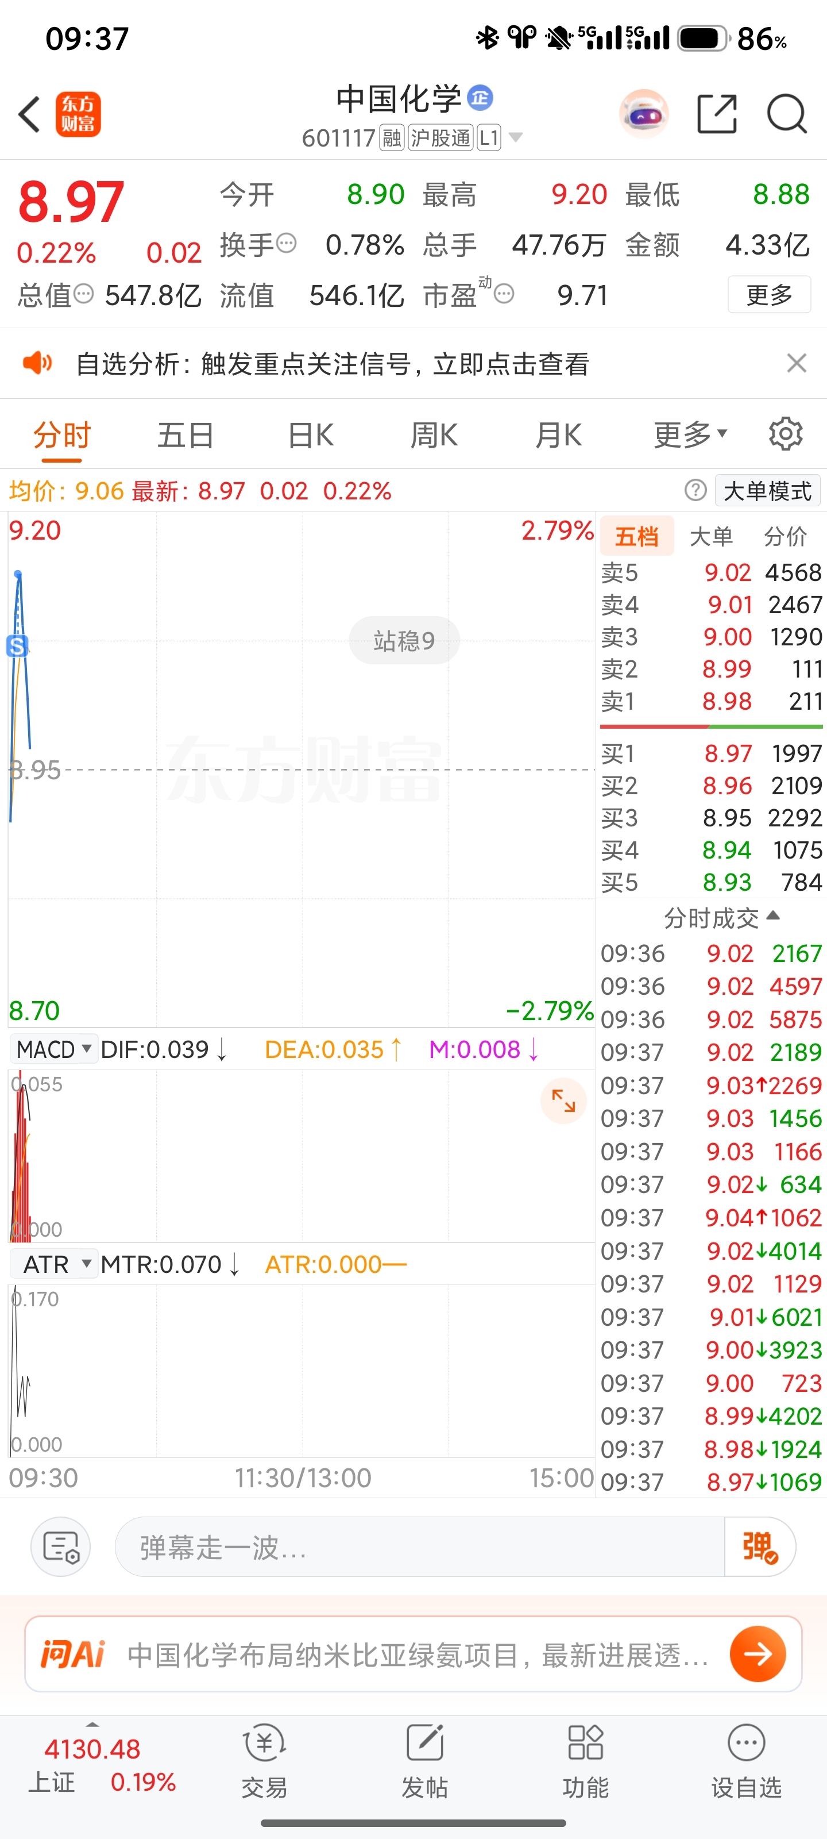Tap the 站稳9 chart tag
The width and height of the screenshot is (827, 1839).
[x=404, y=640]
